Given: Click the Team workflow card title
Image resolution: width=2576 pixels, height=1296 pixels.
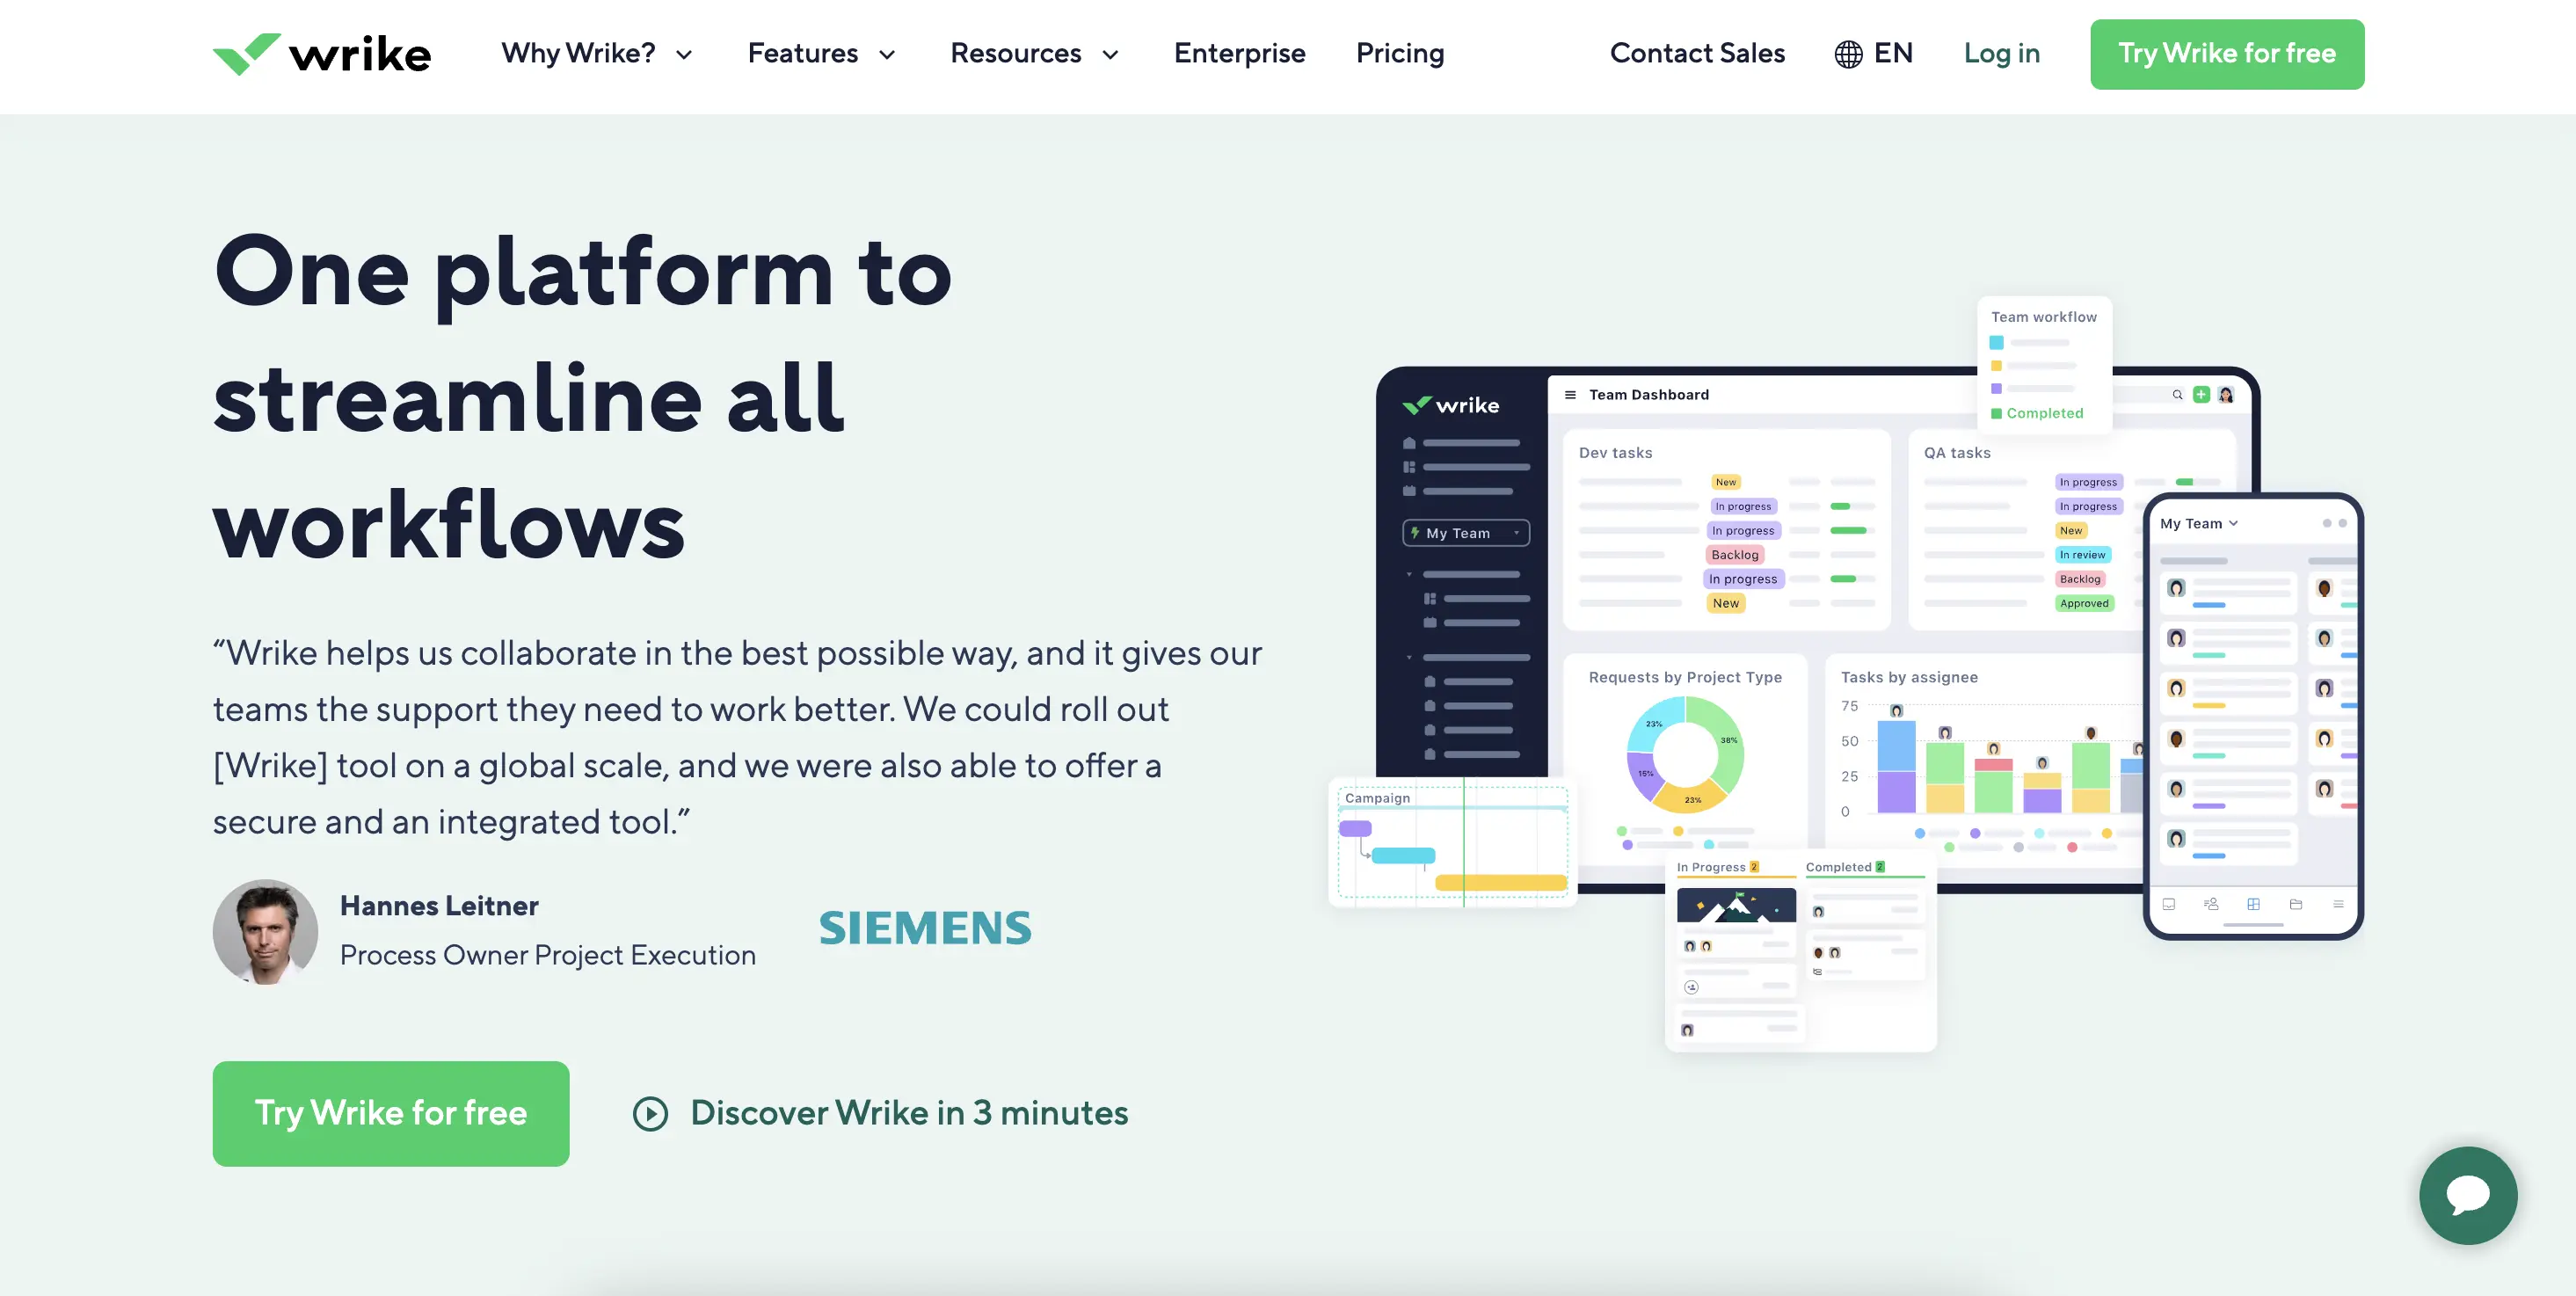Looking at the screenshot, I should coord(2043,317).
